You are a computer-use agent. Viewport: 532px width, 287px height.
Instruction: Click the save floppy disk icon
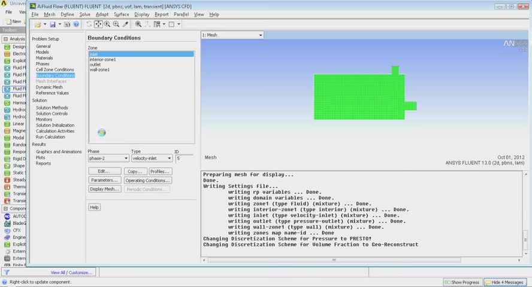(53, 25)
